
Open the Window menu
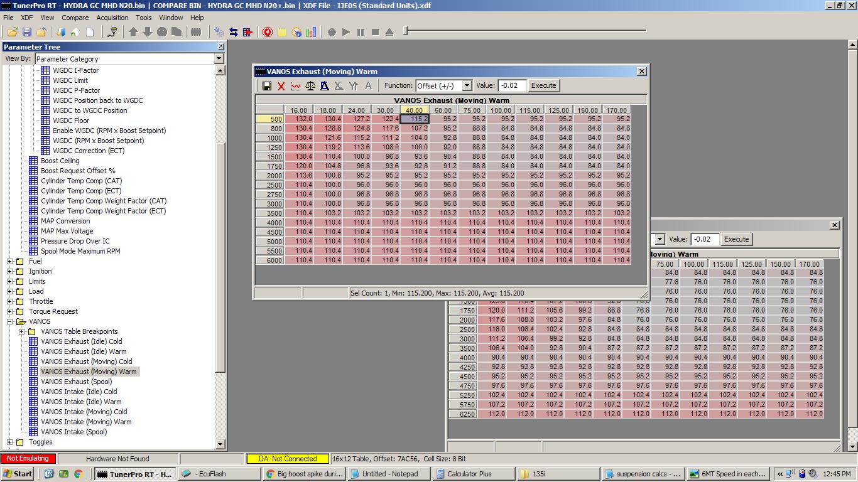(171, 18)
